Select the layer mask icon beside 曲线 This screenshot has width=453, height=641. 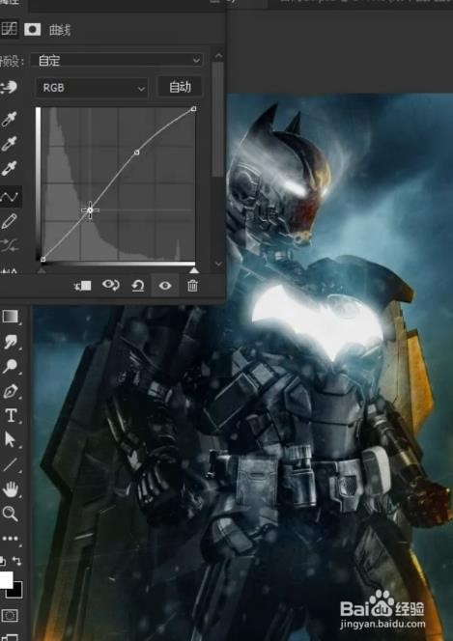[32, 29]
